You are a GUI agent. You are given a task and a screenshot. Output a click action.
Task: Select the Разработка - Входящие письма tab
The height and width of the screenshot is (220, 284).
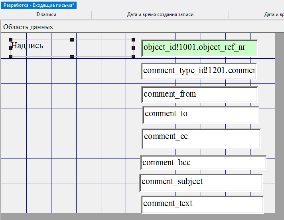[x=39, y=5]
